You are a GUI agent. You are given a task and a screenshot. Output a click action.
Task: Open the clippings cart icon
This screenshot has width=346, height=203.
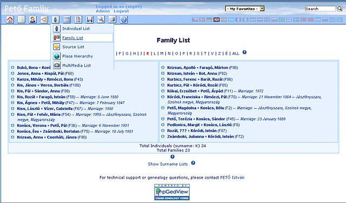(90, 19)
